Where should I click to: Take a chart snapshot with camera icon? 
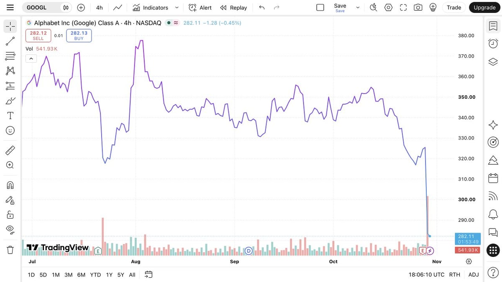(418, 8)
